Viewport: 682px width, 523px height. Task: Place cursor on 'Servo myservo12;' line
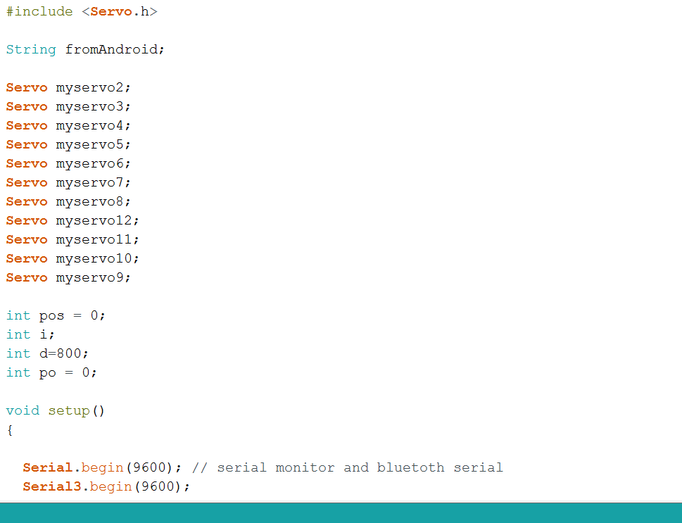(x=72, y=220)
